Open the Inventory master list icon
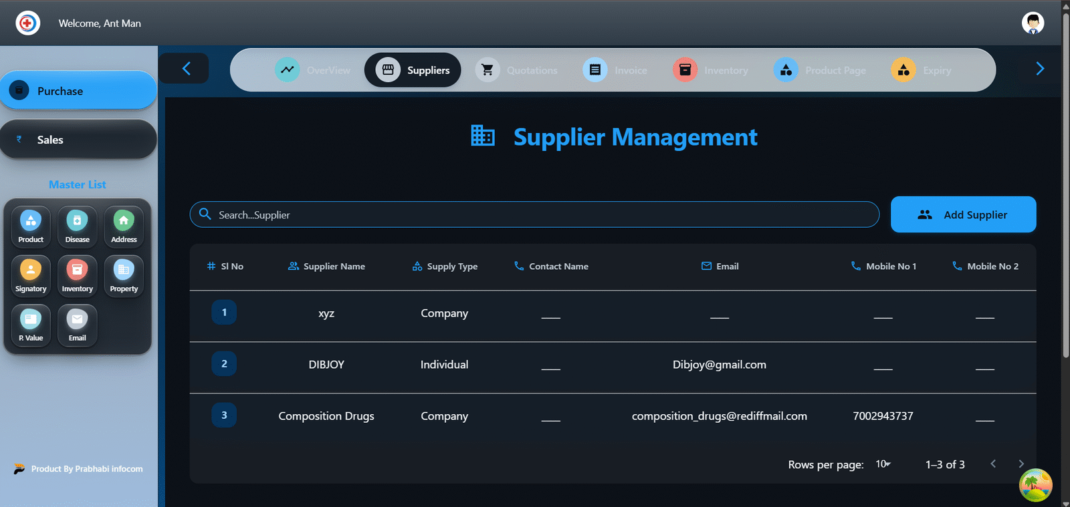Screen dimensions: 1070x507 tap(77, 276)
